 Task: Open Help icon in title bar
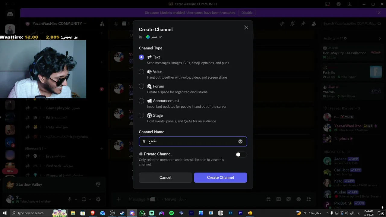[339, 4]
